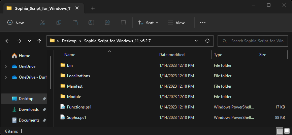Select the Module folder icon
The height and width of the screenshot is (135, 292).
63,96
